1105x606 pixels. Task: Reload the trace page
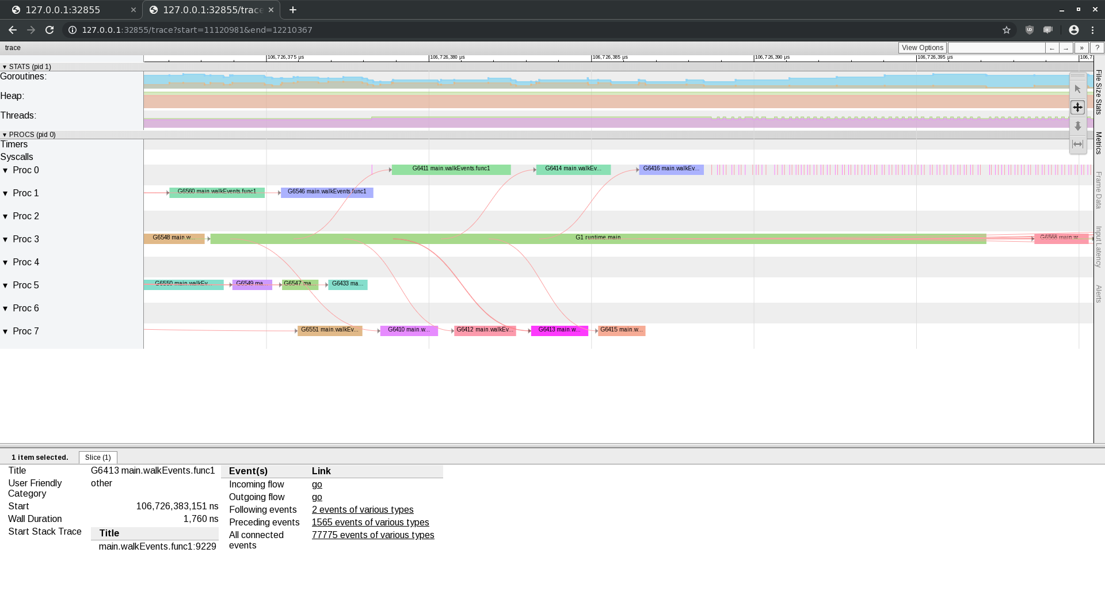pyautogui.click(x=49, y=30)
